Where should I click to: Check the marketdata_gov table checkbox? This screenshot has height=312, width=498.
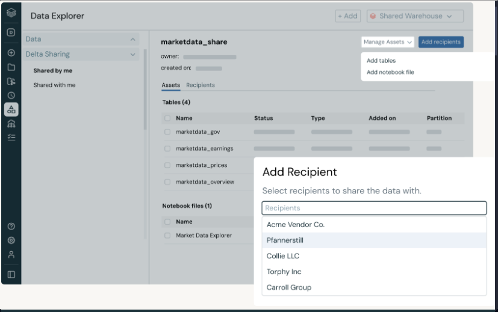pyautogui.click(x=167, y=132)
